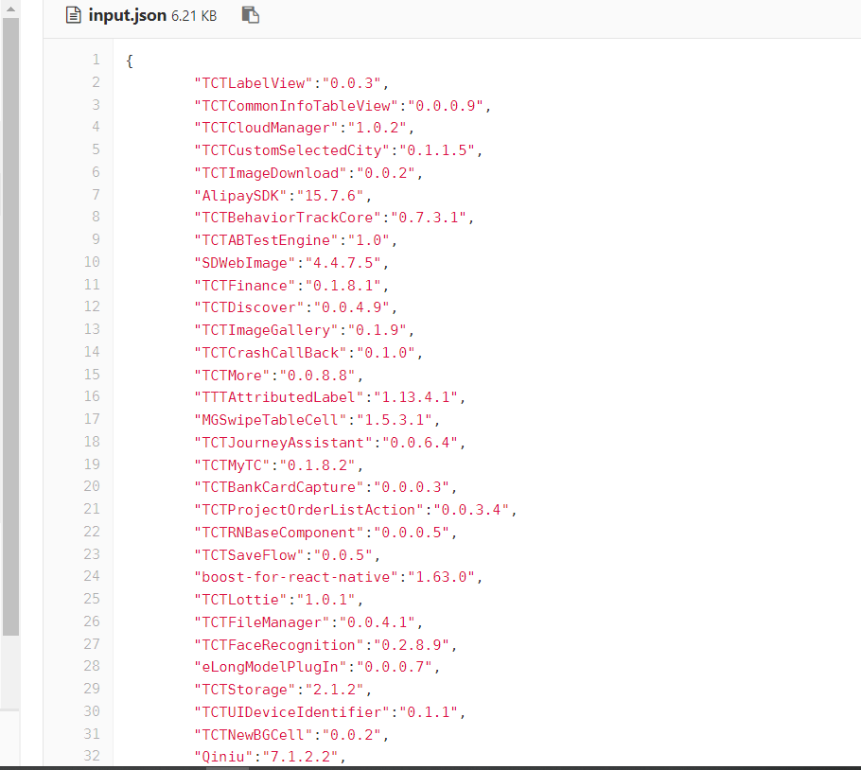
Task: Click the "TCTMore" key
Action: pos(232,376)
